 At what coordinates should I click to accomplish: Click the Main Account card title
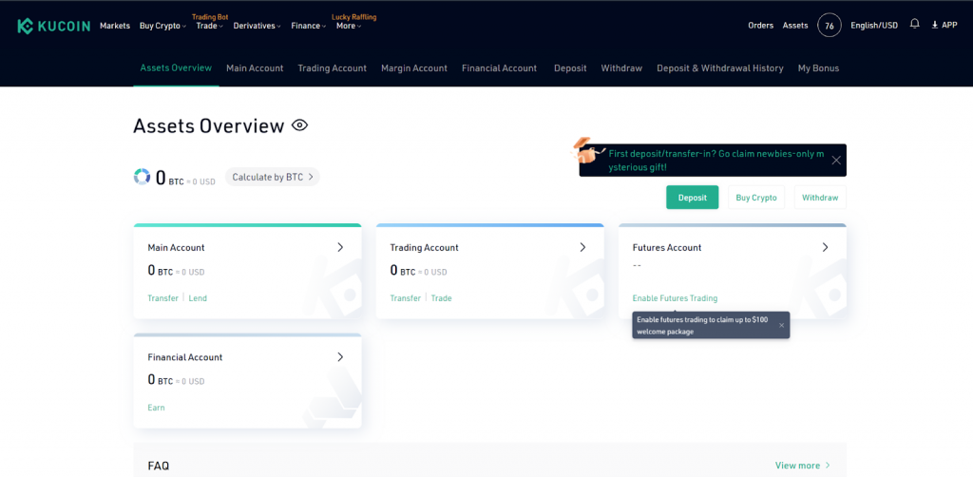[176, 247]
